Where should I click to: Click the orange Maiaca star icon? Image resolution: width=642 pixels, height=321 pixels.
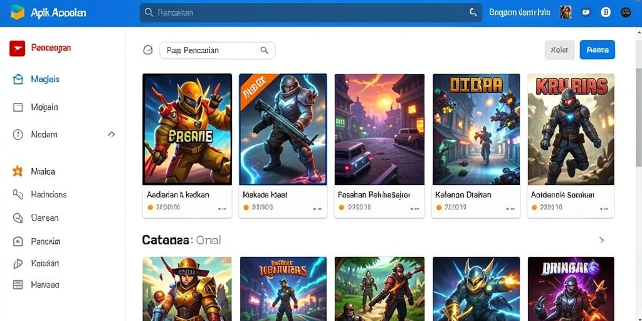(18, 172)
